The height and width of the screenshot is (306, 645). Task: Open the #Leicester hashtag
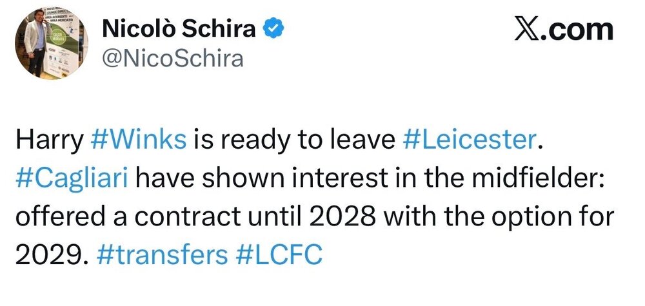tap(468, 140)
